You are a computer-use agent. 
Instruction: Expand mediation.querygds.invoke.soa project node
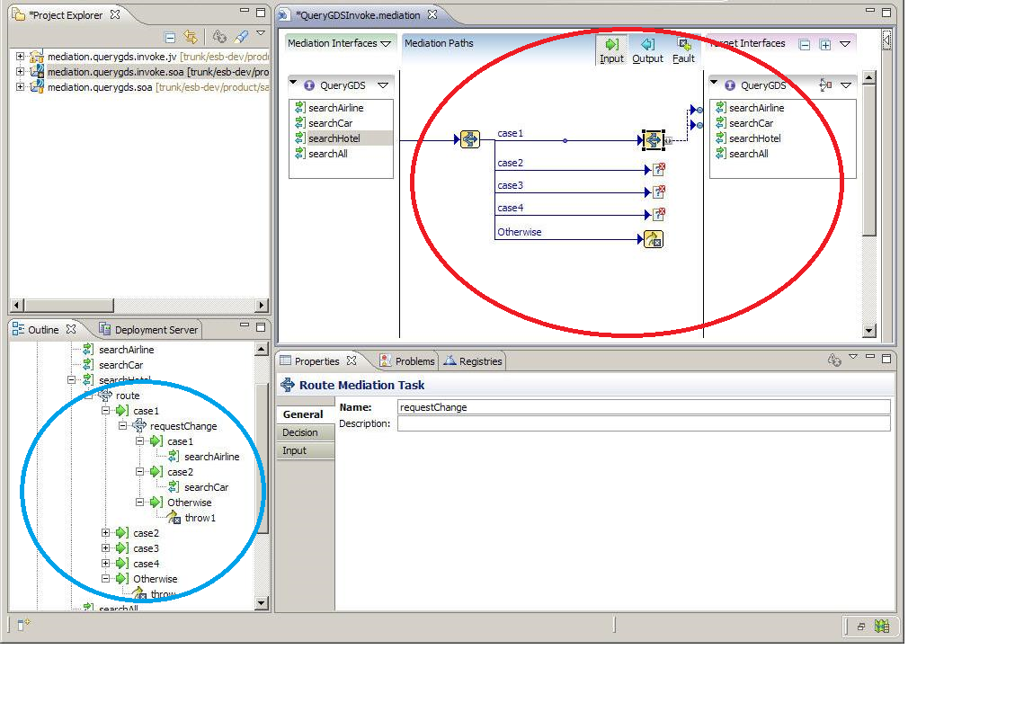(20, 71)
